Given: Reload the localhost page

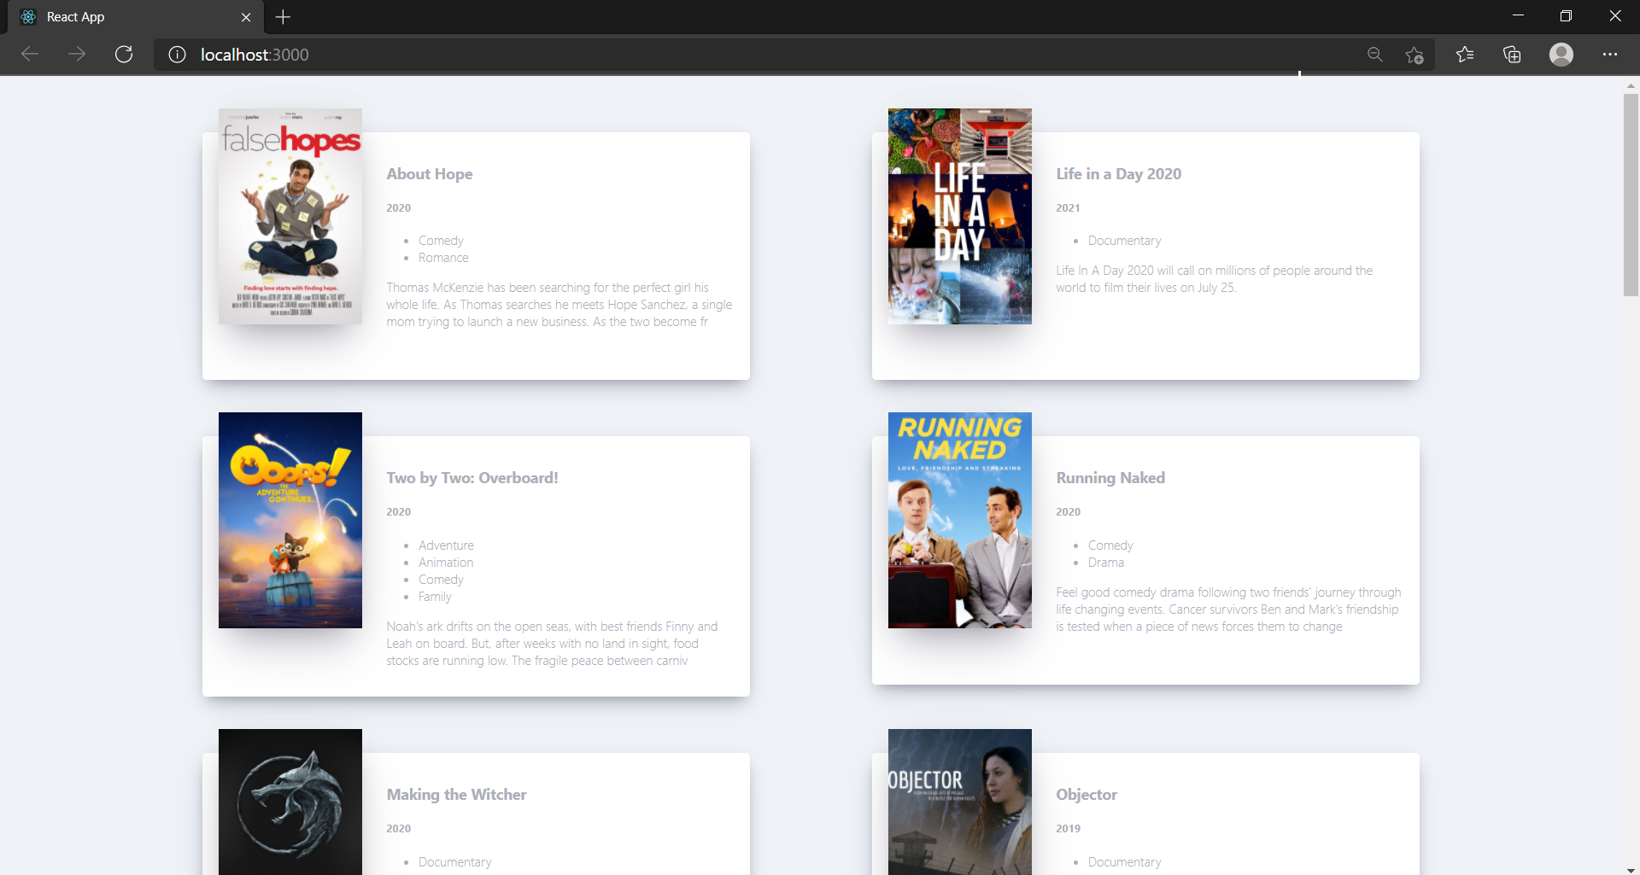Looking at the screenshot, I should pyautogui.click(x=124, y=55).
